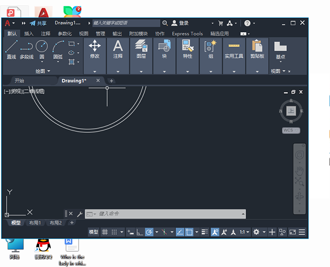Open the annotation scale 1:1 dropdown
Screen dimensions: 330x267
point(245,232)
